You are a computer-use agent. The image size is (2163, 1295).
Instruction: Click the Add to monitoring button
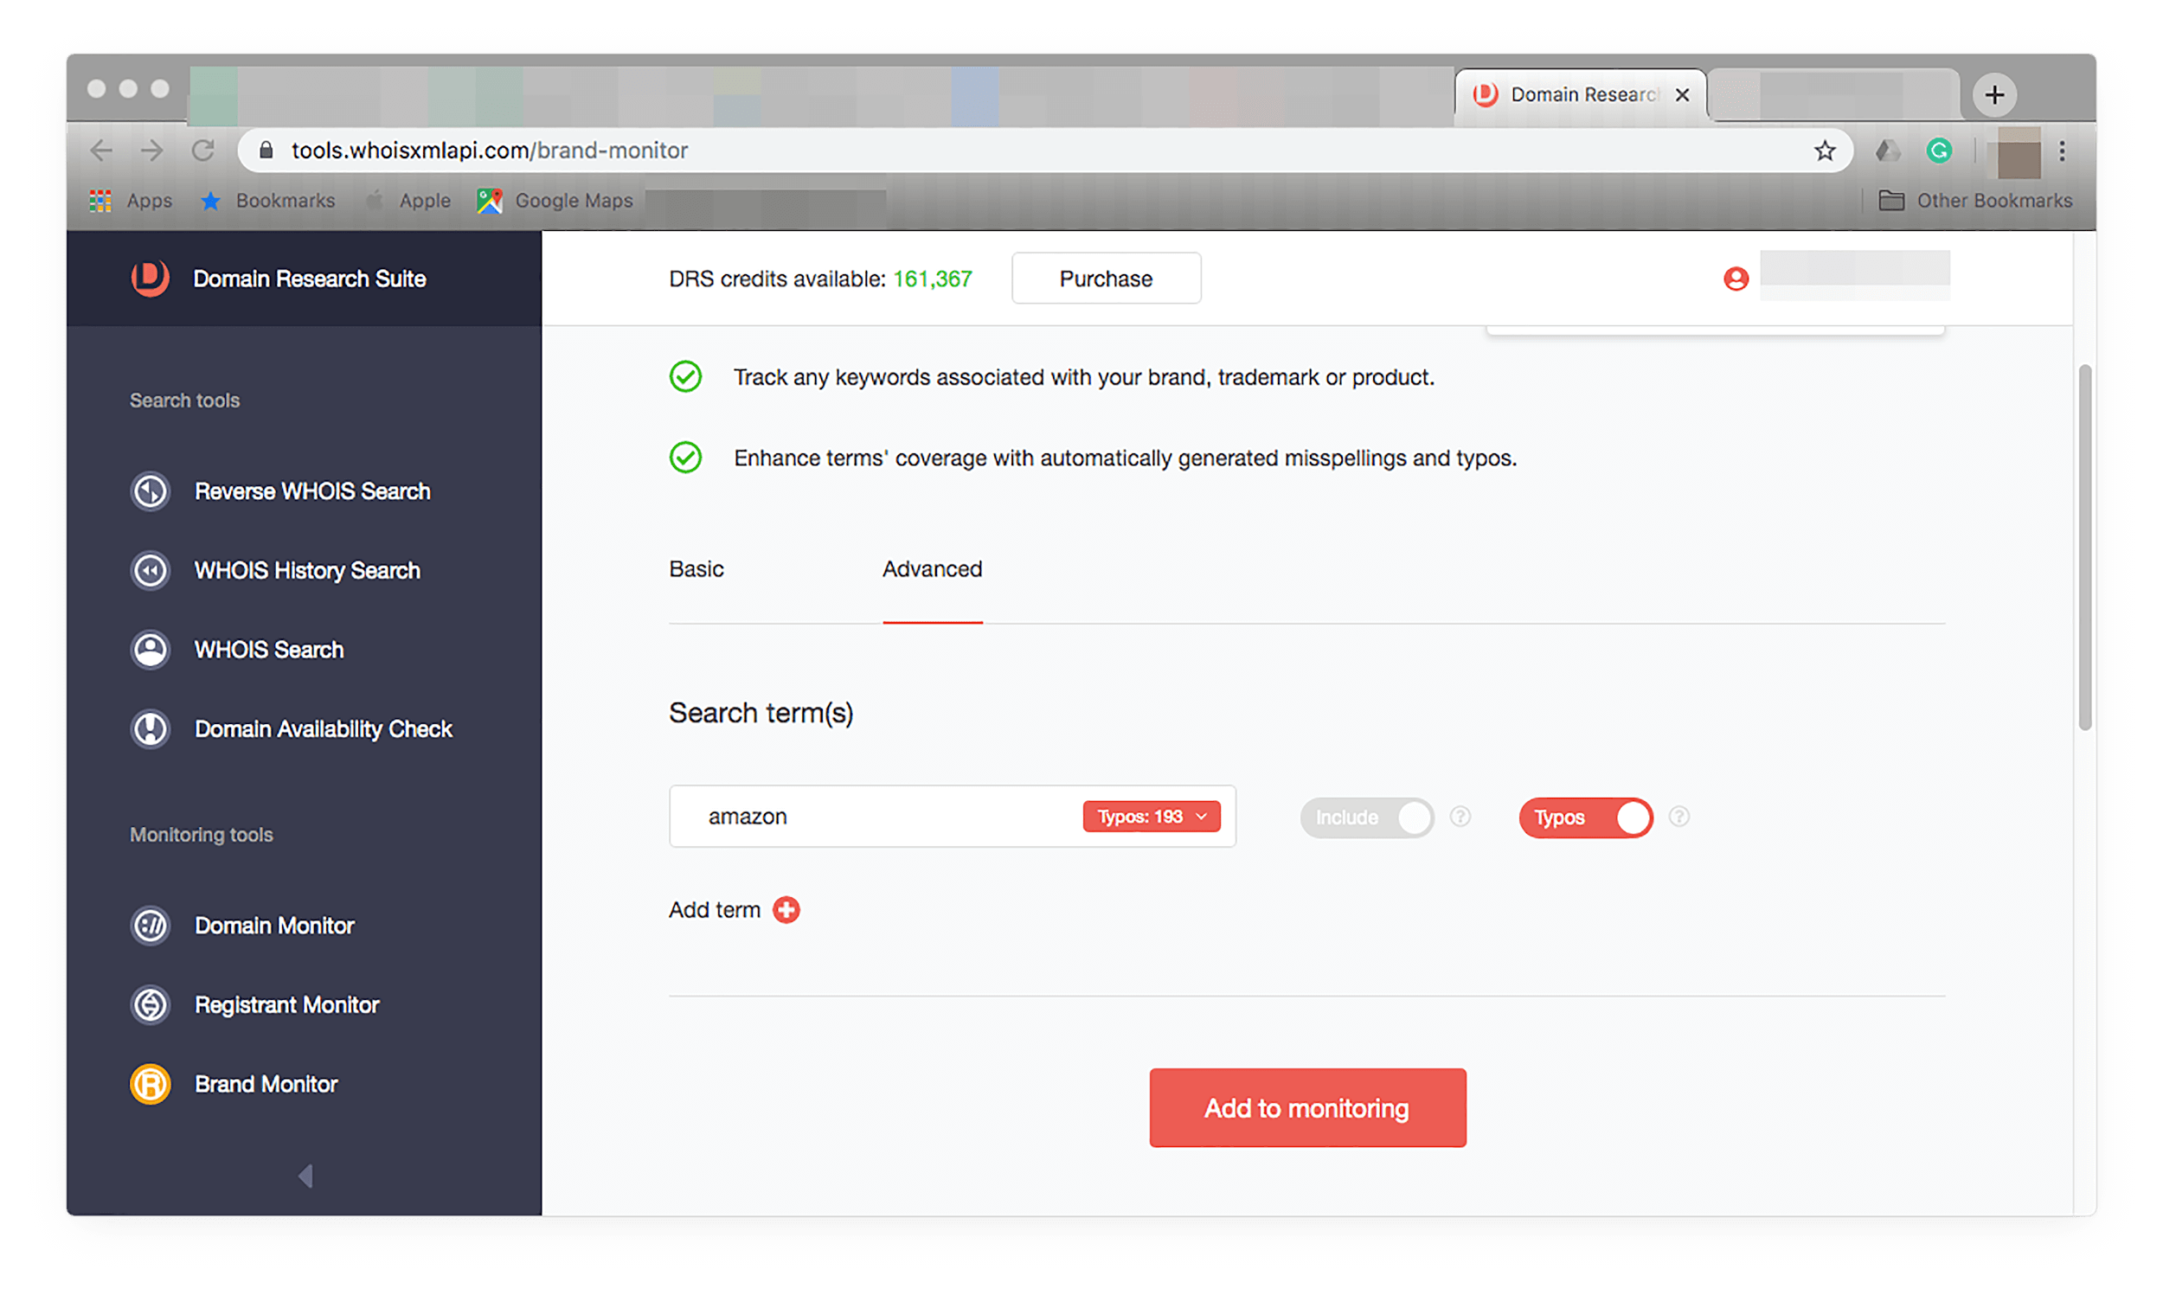(x=1307, y=1108)
